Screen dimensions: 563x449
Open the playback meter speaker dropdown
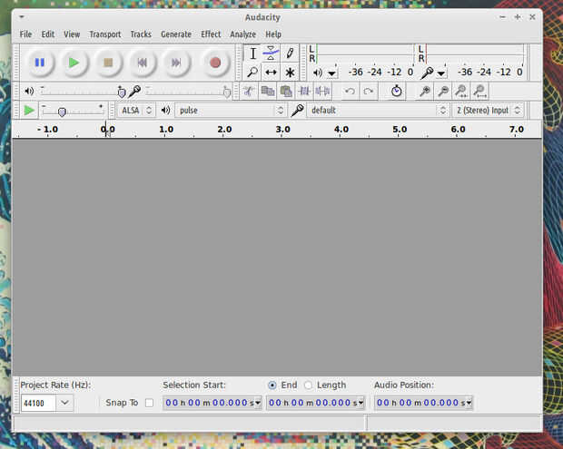tap(331, 73)
